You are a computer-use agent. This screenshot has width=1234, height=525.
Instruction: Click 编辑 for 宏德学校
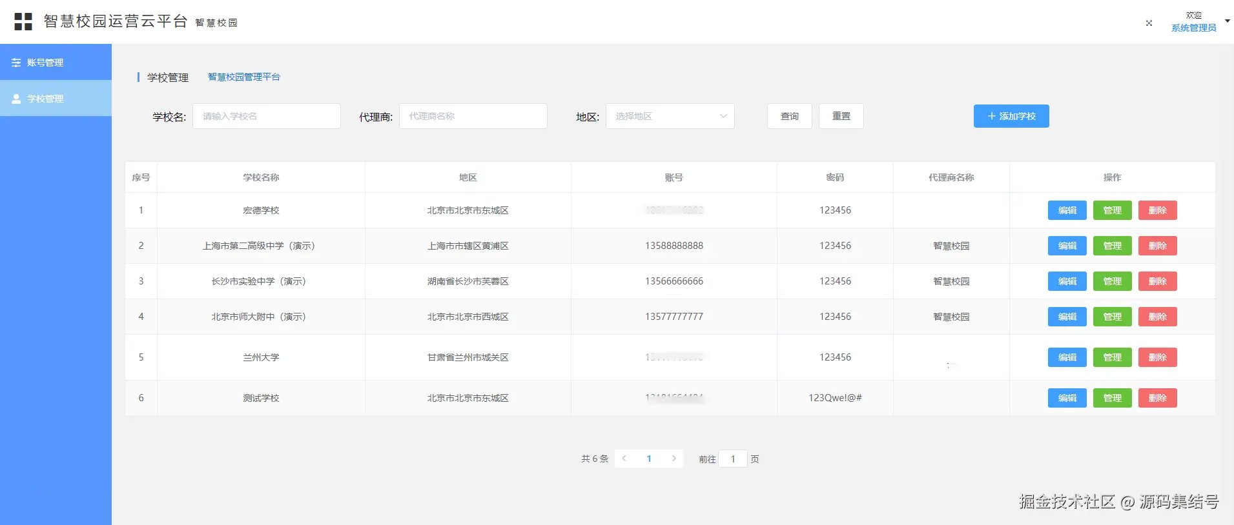coord(1067,210)
